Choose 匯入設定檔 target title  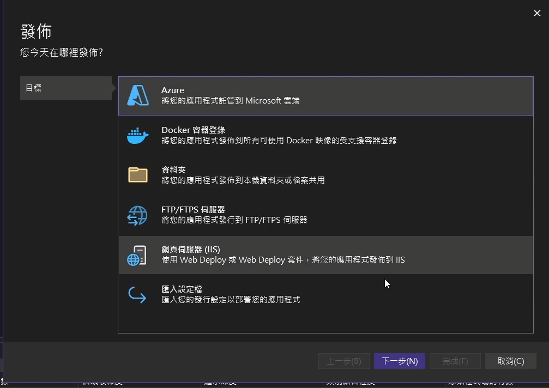(x=182, y=289)
